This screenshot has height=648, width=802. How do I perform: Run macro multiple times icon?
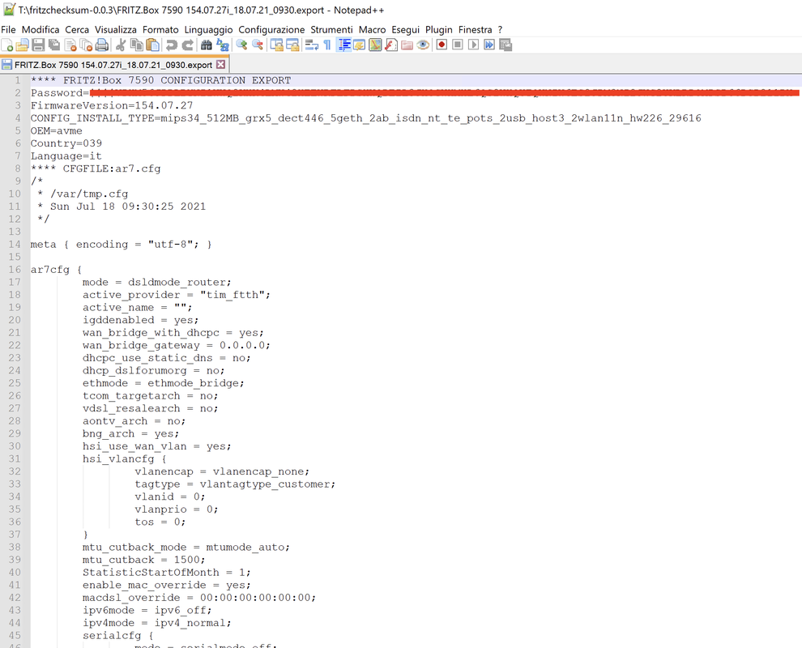click(x=489, y=45)
